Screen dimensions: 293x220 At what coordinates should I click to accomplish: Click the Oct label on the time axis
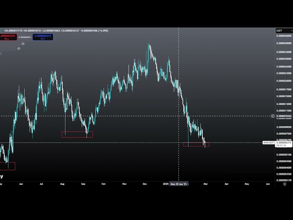103,184
